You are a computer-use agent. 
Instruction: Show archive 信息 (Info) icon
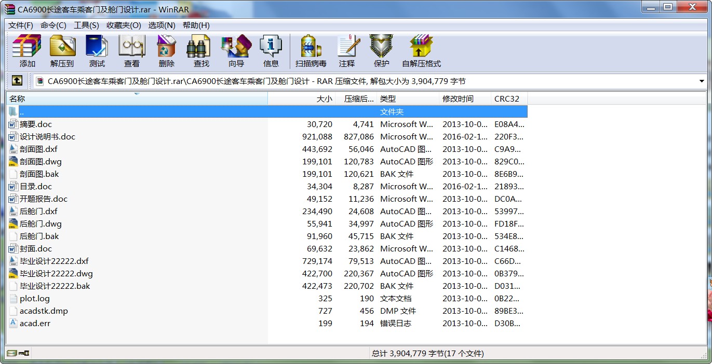[271, 51]
